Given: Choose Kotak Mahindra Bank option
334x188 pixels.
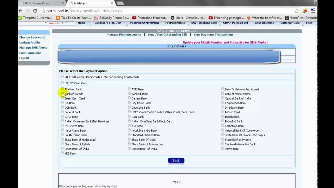Looking at the screenshot, I should (x=129, y=130).
